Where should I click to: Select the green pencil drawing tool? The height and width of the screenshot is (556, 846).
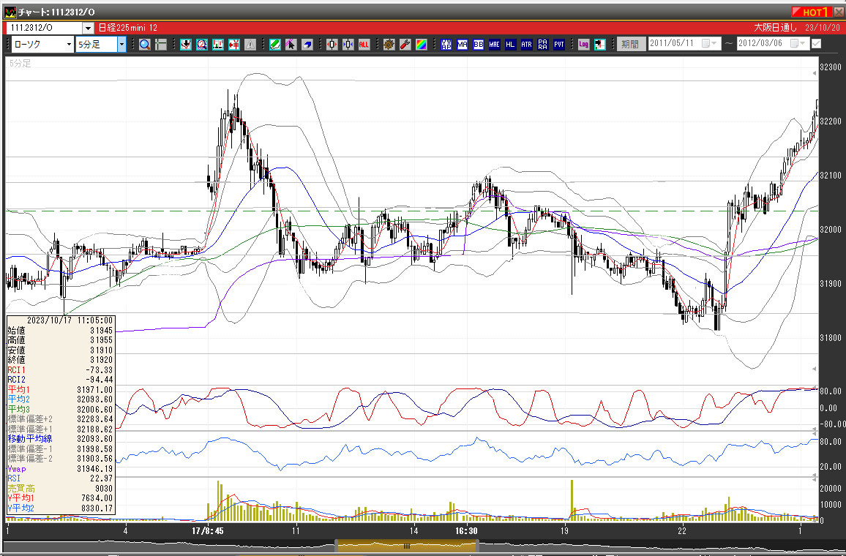pyautogui.click(x=275, y=45)
